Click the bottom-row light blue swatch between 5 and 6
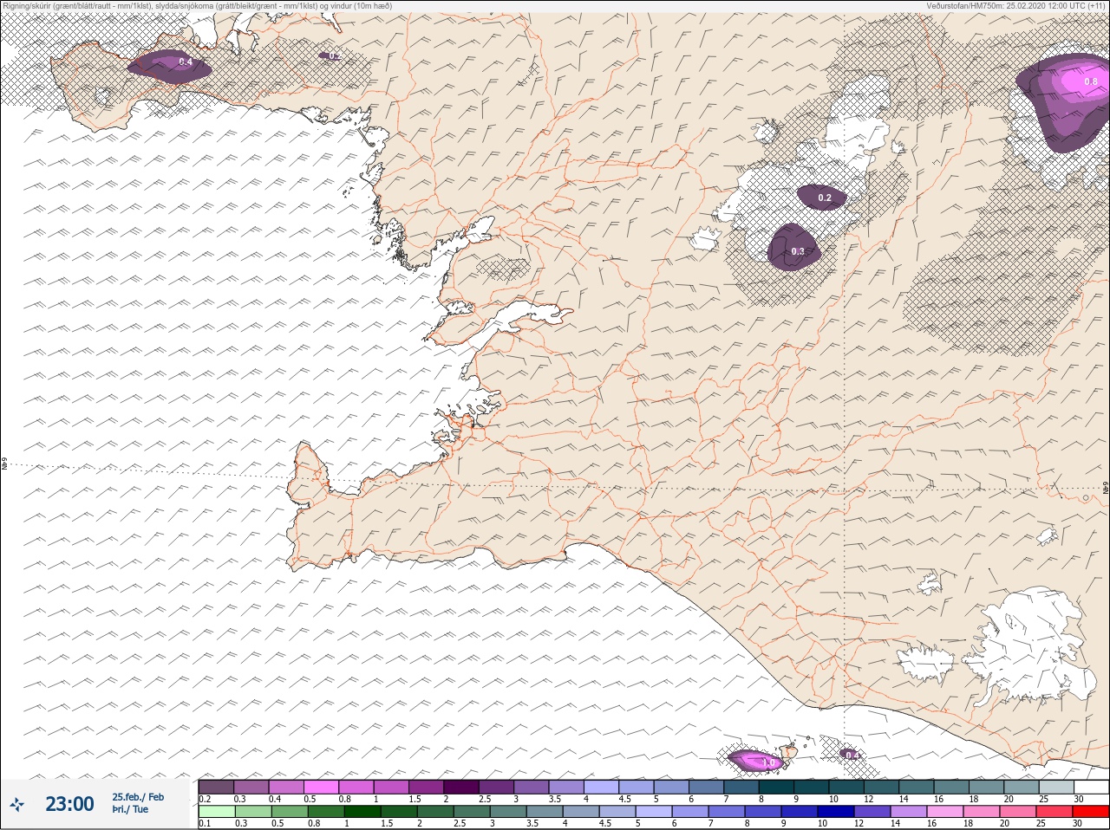The height and width of the screenshot is (830, 1110). tap(655, 812)
